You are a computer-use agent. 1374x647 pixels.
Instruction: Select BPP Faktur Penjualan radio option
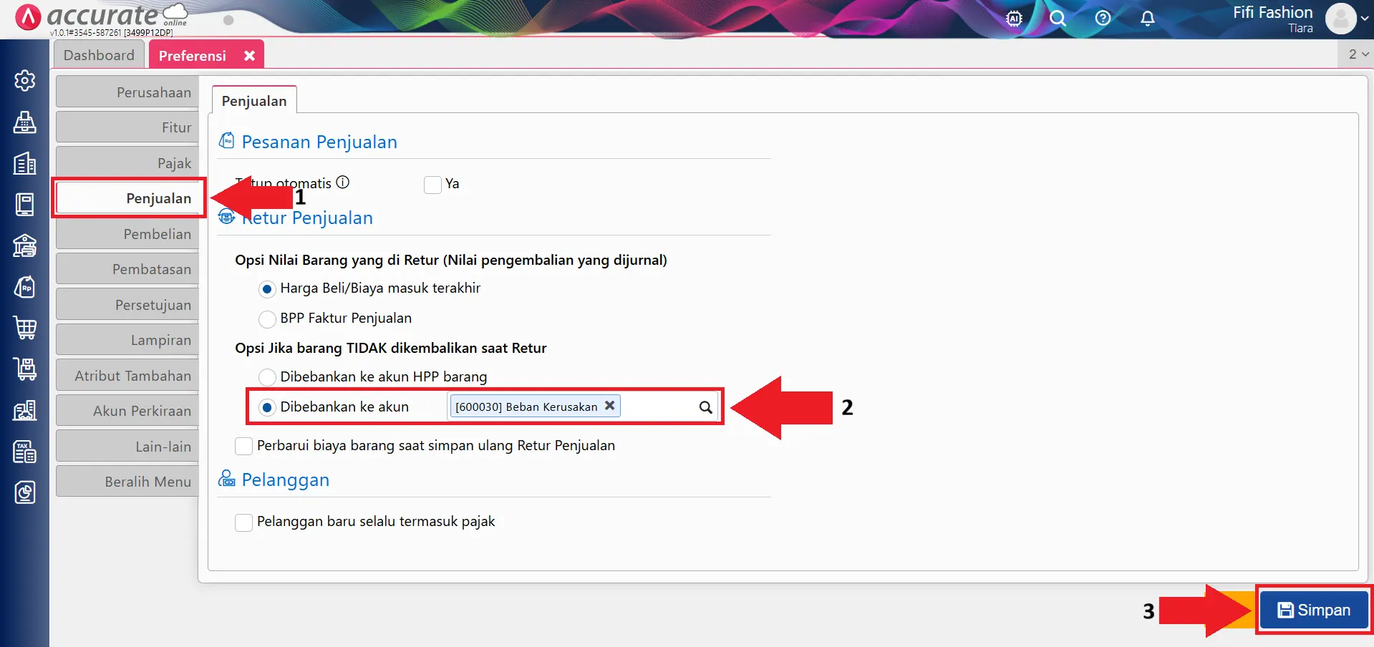(267, 318)
